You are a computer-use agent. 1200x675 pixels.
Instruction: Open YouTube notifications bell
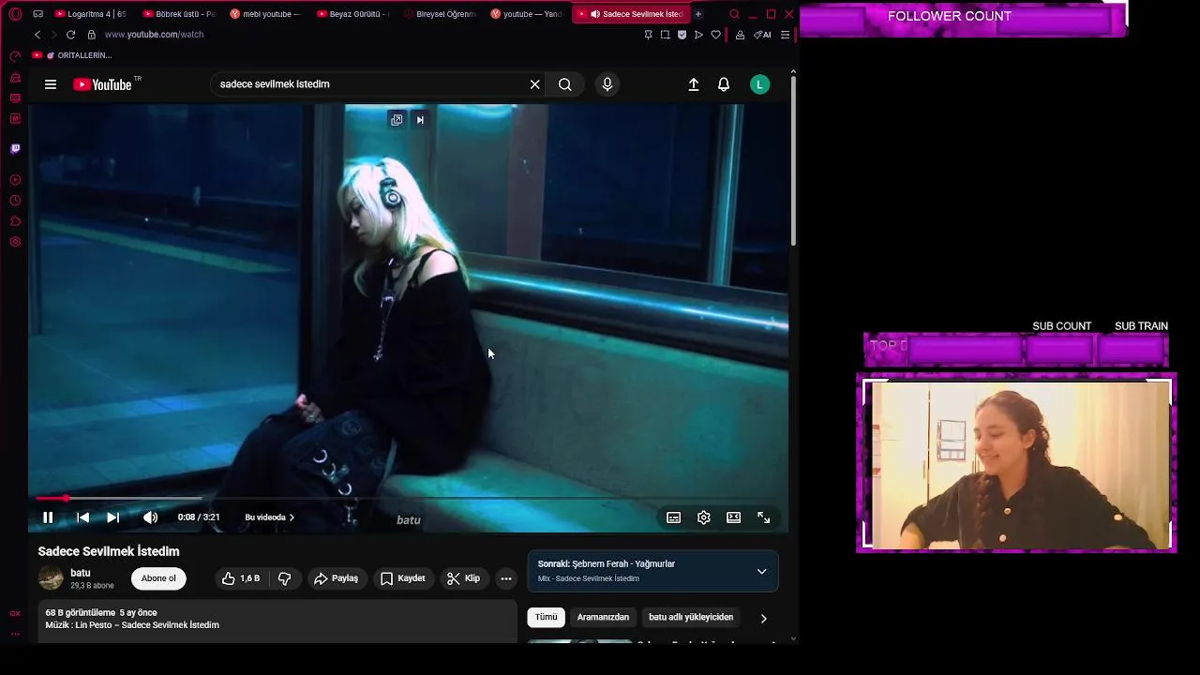click(724, 84)
